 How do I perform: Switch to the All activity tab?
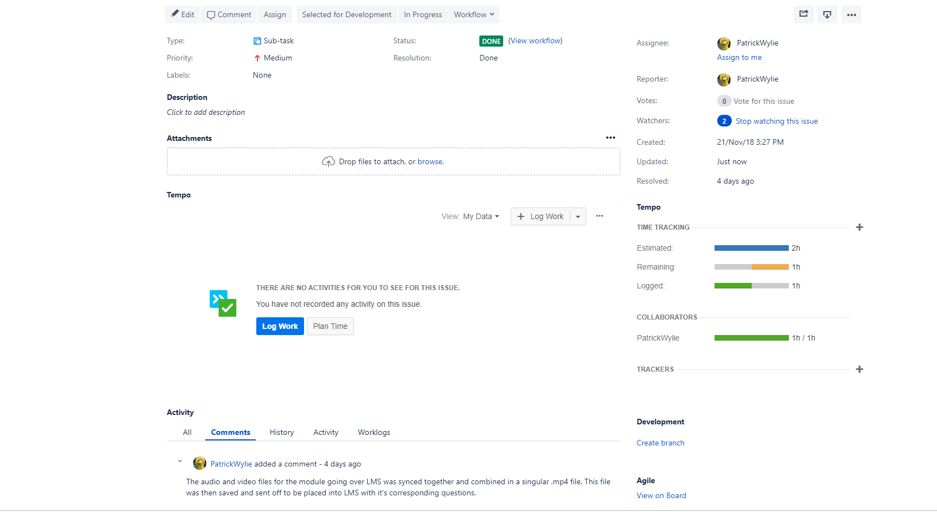coord(188,433)
